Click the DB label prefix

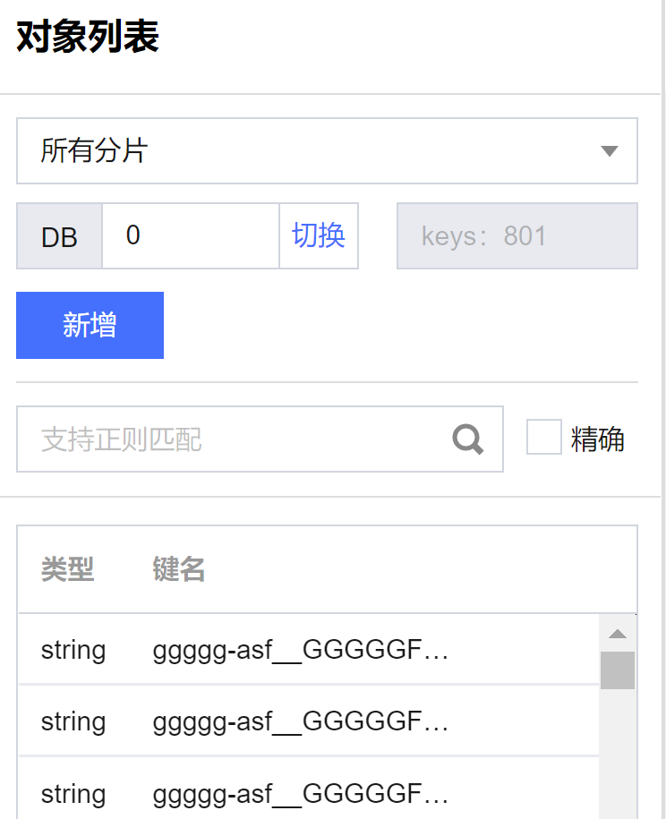coord(60,235)
